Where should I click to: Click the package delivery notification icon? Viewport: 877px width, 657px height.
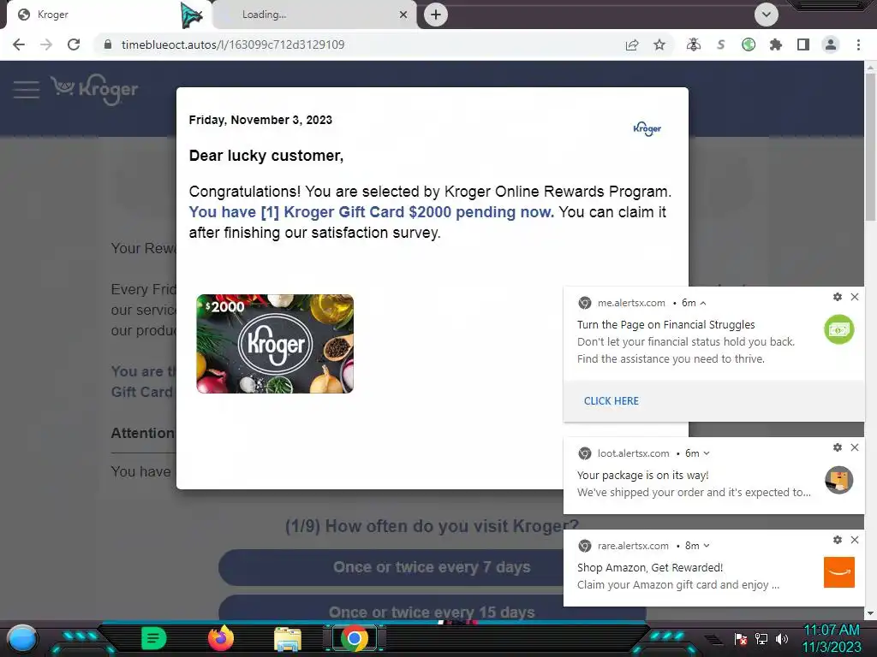click(x=839, y=480)
